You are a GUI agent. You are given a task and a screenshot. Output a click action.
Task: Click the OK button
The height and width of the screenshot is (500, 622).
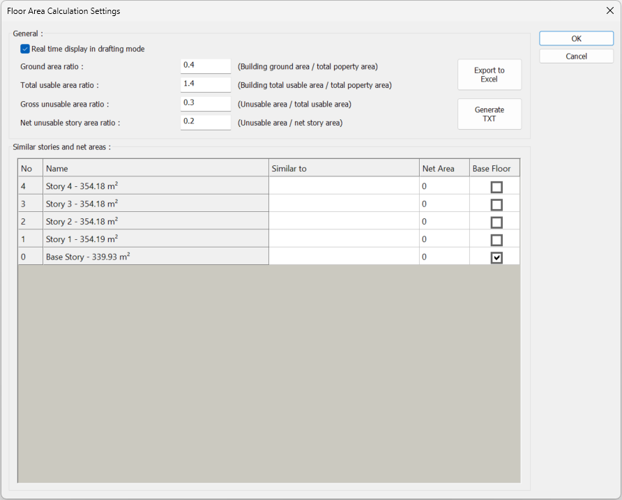pyautogui.click(x=576, y=39)
